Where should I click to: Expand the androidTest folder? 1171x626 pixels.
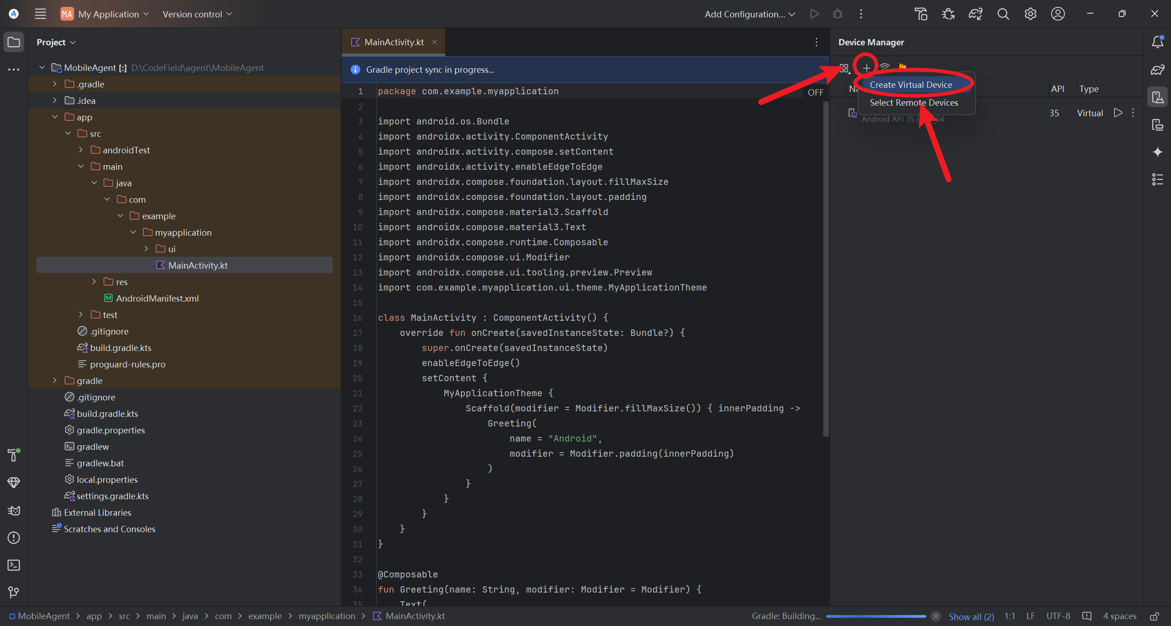click(81, 150)
